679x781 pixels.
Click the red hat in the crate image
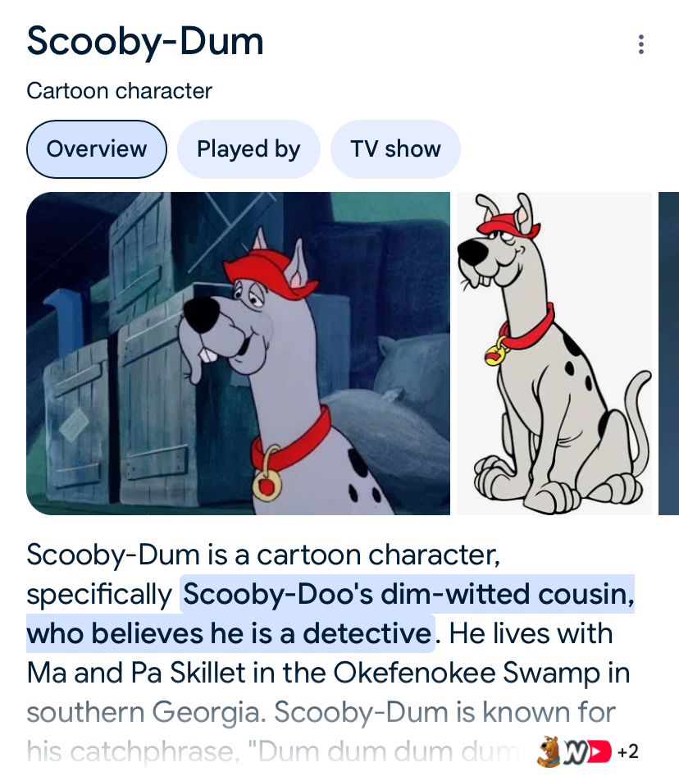click(269, 275)
